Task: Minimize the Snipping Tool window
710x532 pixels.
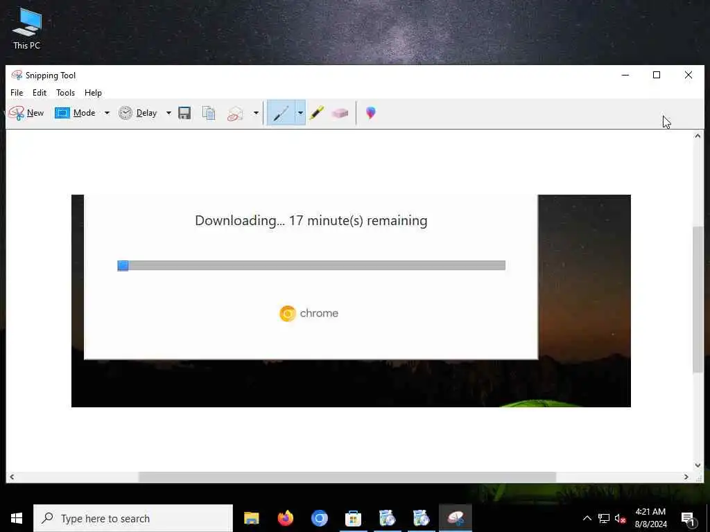Action: pos(625,75)
